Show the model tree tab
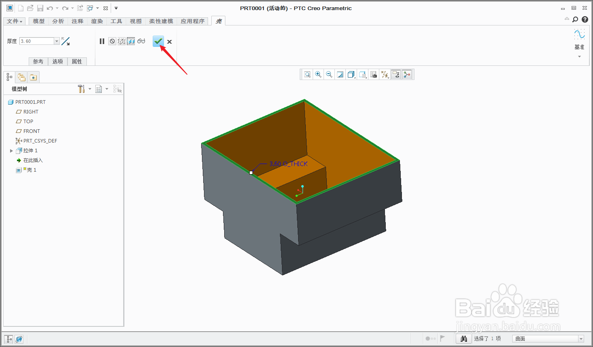 click(x=9, y=77)
